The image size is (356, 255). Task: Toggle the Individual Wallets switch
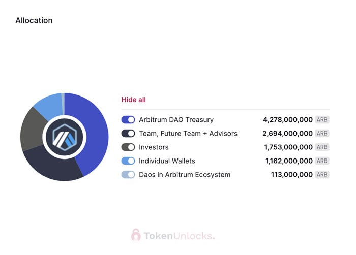click(128, 161)
